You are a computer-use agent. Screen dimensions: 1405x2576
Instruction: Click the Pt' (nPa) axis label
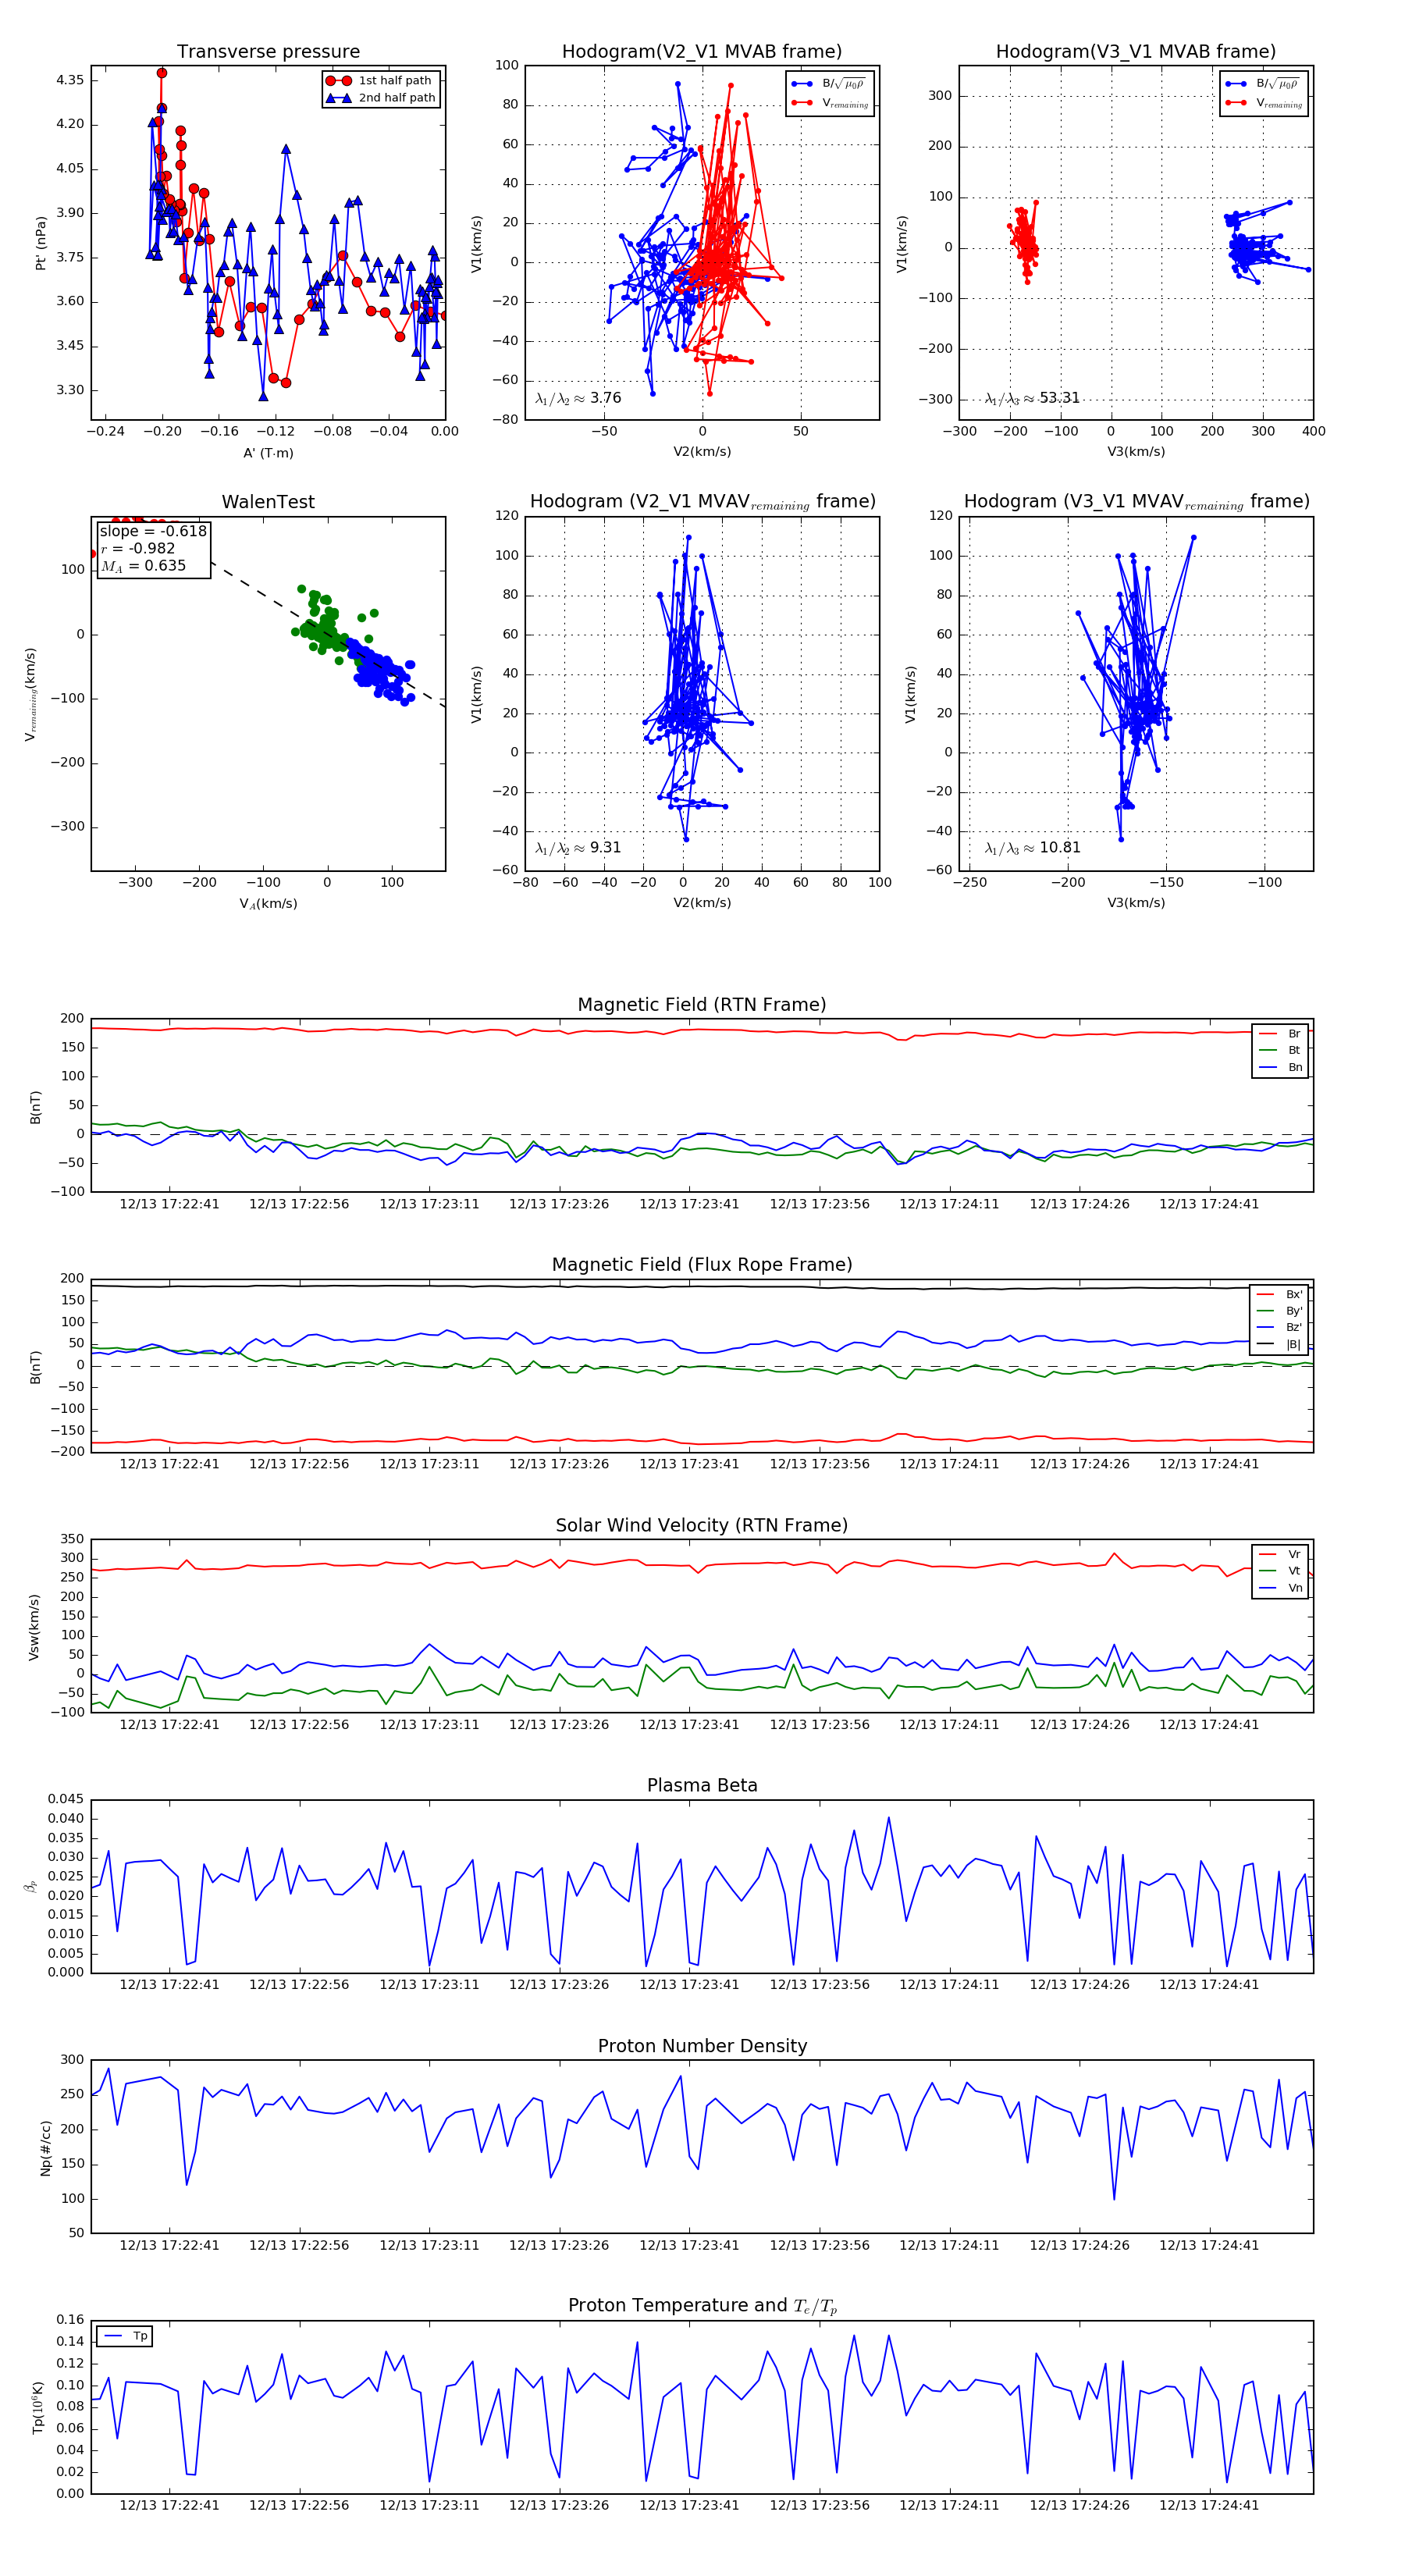40,243
